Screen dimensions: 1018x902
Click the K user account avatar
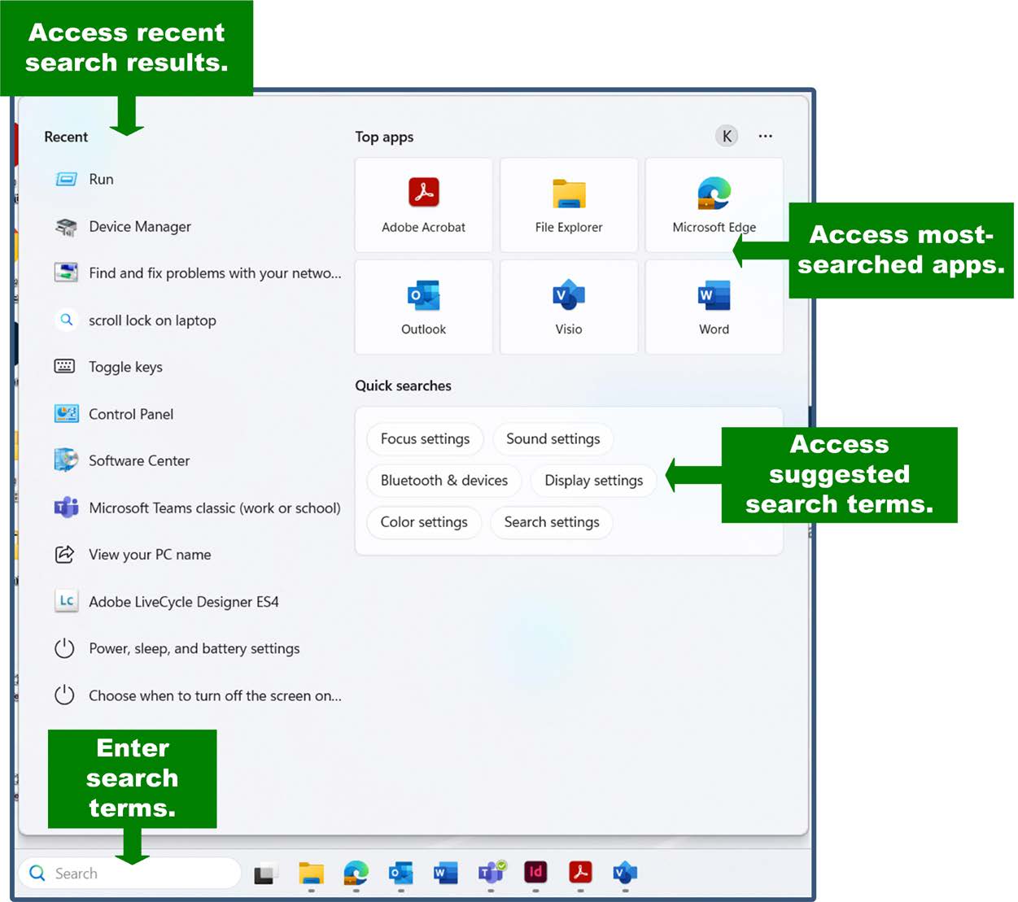click(x=727, y=136)
